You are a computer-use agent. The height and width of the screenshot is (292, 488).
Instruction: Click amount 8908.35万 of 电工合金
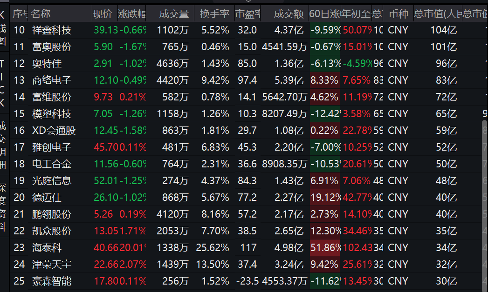click(284, 164)
